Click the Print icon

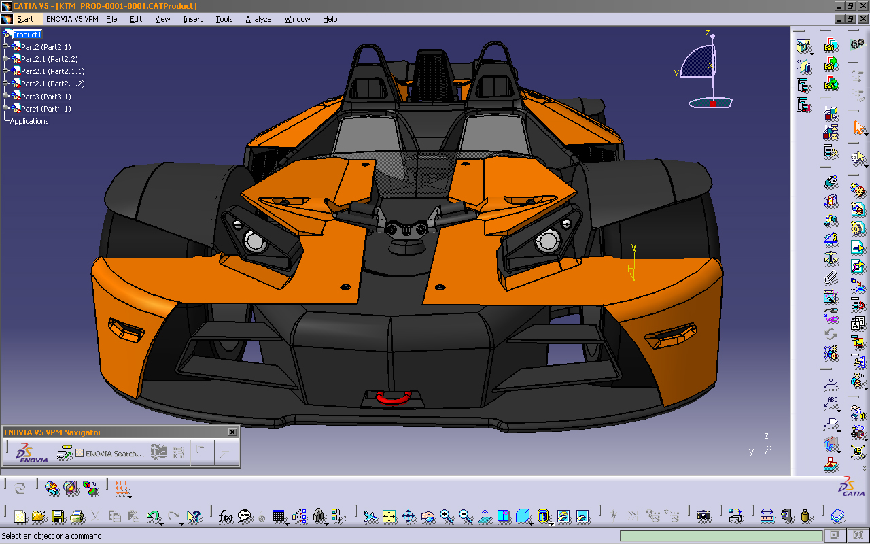77,517
